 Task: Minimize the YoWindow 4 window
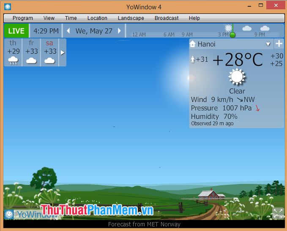point(249,5)
